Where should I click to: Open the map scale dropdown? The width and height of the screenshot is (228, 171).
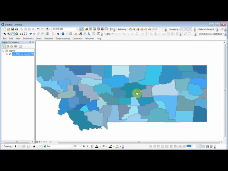tap(77, 29)
